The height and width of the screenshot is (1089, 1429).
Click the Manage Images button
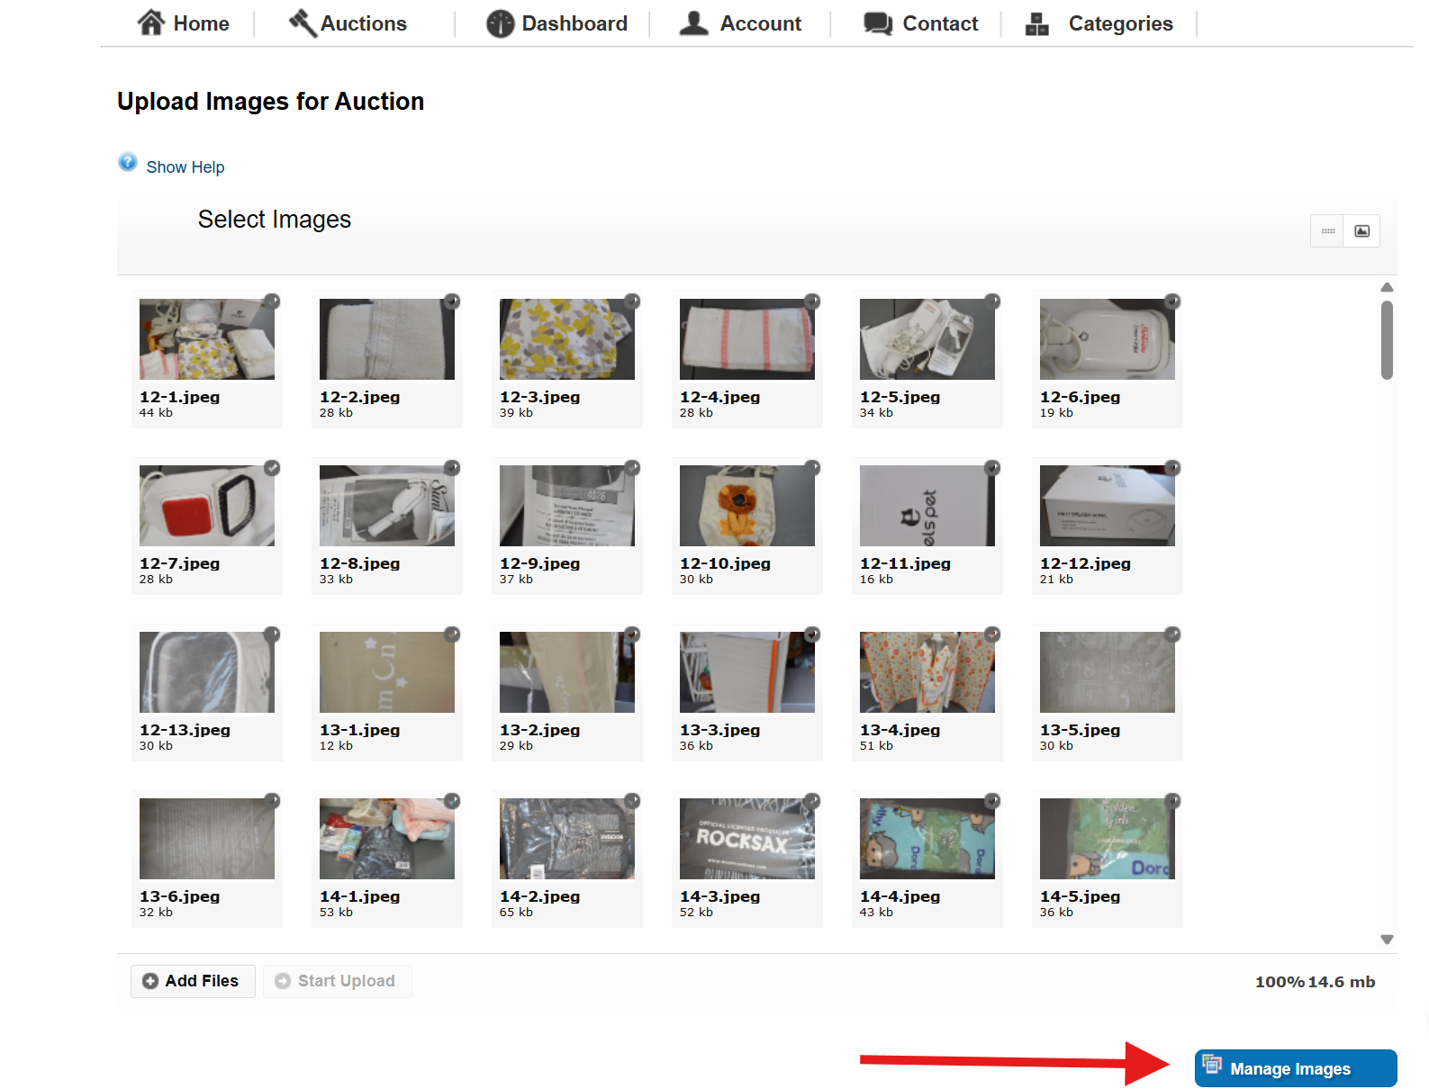(1296, 1068)
